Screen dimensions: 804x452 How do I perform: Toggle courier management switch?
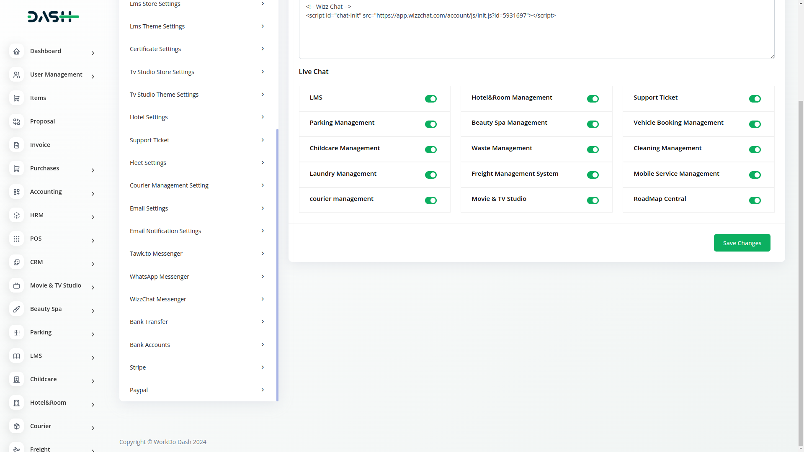tap(431, 200)
